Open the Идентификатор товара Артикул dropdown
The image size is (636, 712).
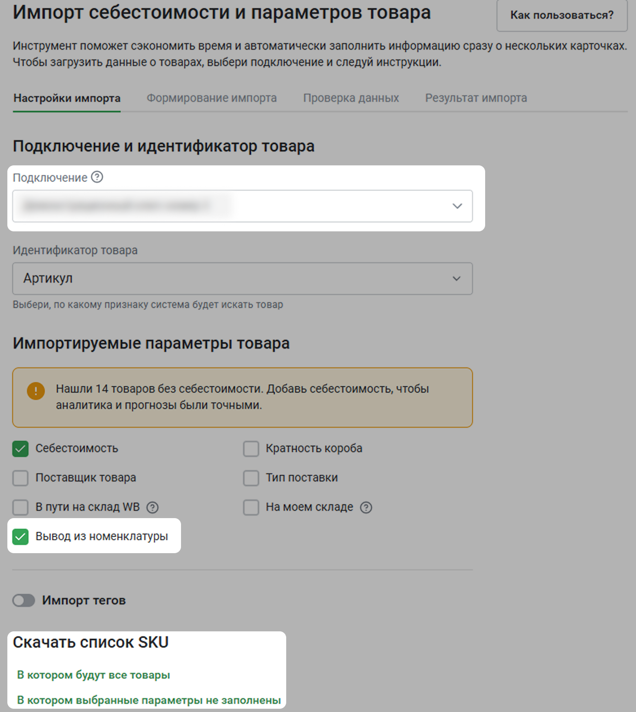point(243,279)
